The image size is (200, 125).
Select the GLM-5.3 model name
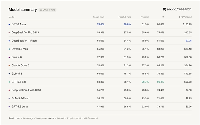click(17, 74)
